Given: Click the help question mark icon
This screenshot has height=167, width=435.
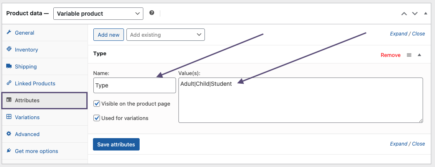Looking at the screenshot, I should (x=152, y=13).
